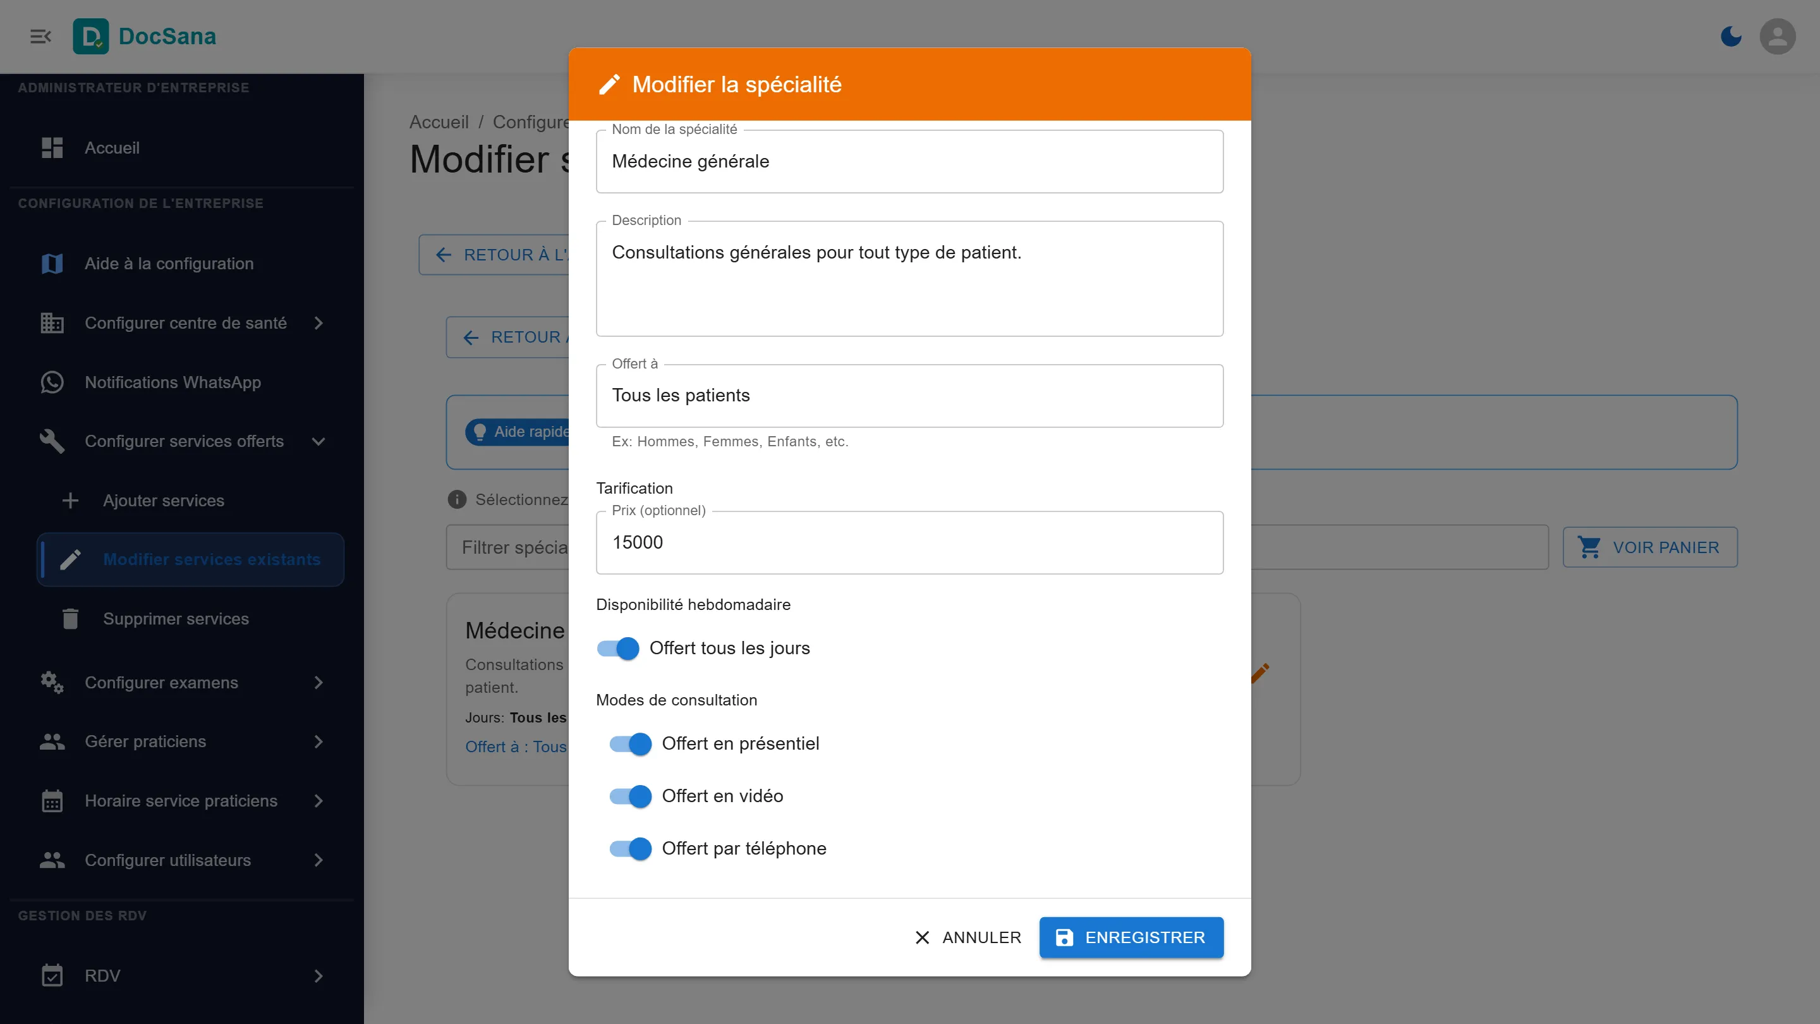Click into the Description text area

909,278
